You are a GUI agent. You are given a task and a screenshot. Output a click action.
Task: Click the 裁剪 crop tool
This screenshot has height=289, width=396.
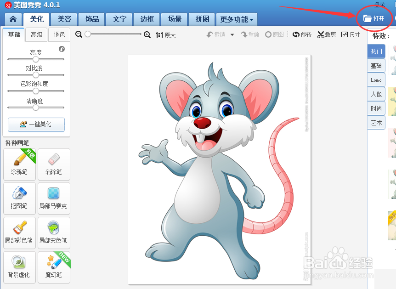click(x=327, y=34)
